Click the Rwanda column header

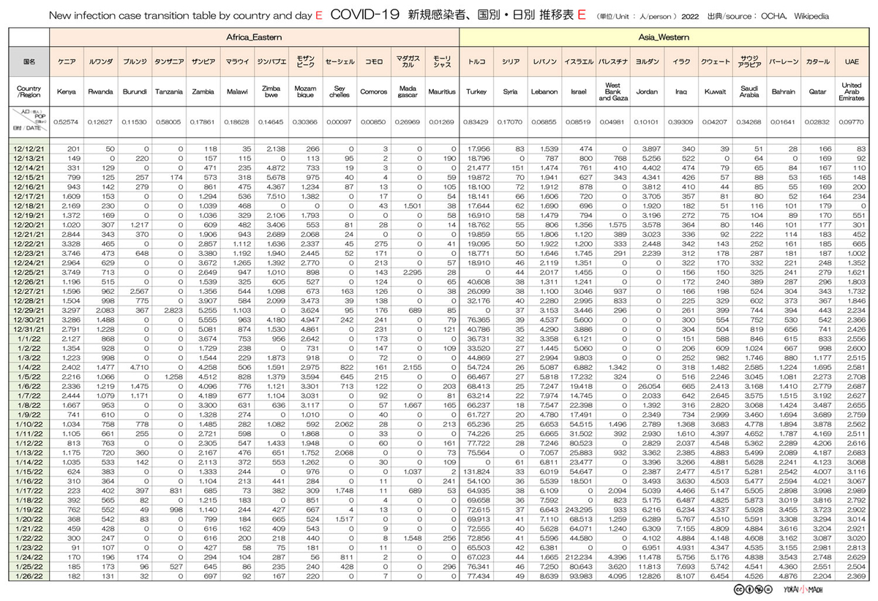pyautogui.click(x=100, y=92)
